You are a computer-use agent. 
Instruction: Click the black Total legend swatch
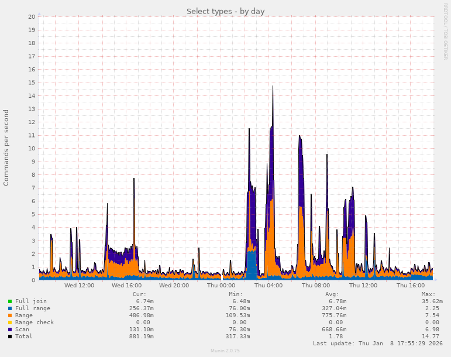pos(10,337)
